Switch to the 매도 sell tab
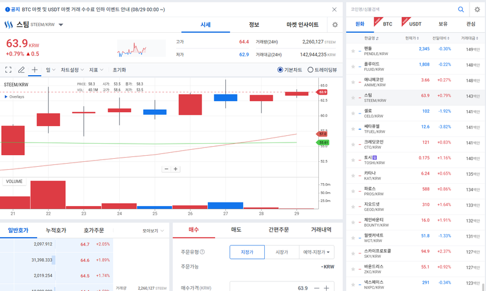The image size is (486, 291). [236, 230]
